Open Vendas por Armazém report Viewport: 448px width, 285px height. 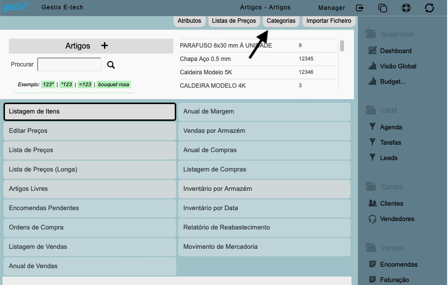(x=264, y=131)
